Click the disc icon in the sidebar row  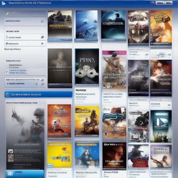(42, 44)
